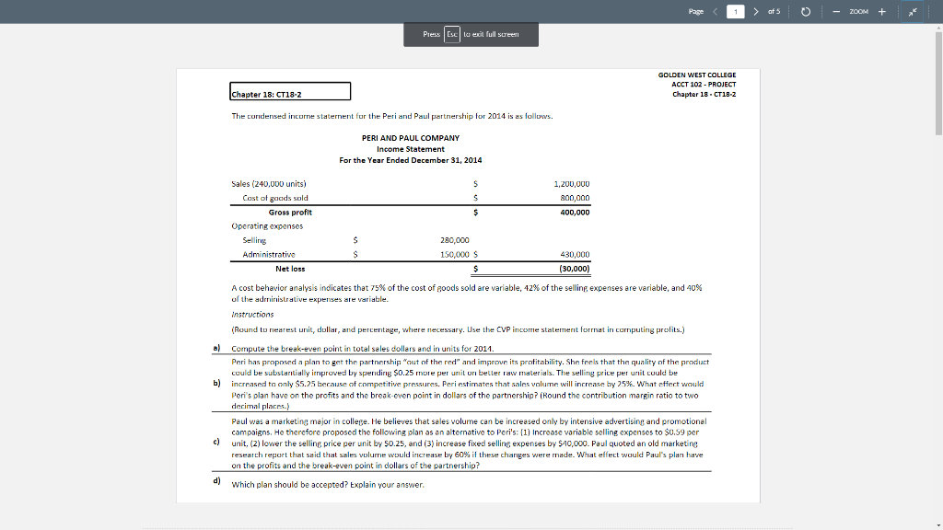Image resolution: width=943 pixels, height=530 pixels.
Task: Click the 400,000 gross profit value
Action: coord(575,213)
